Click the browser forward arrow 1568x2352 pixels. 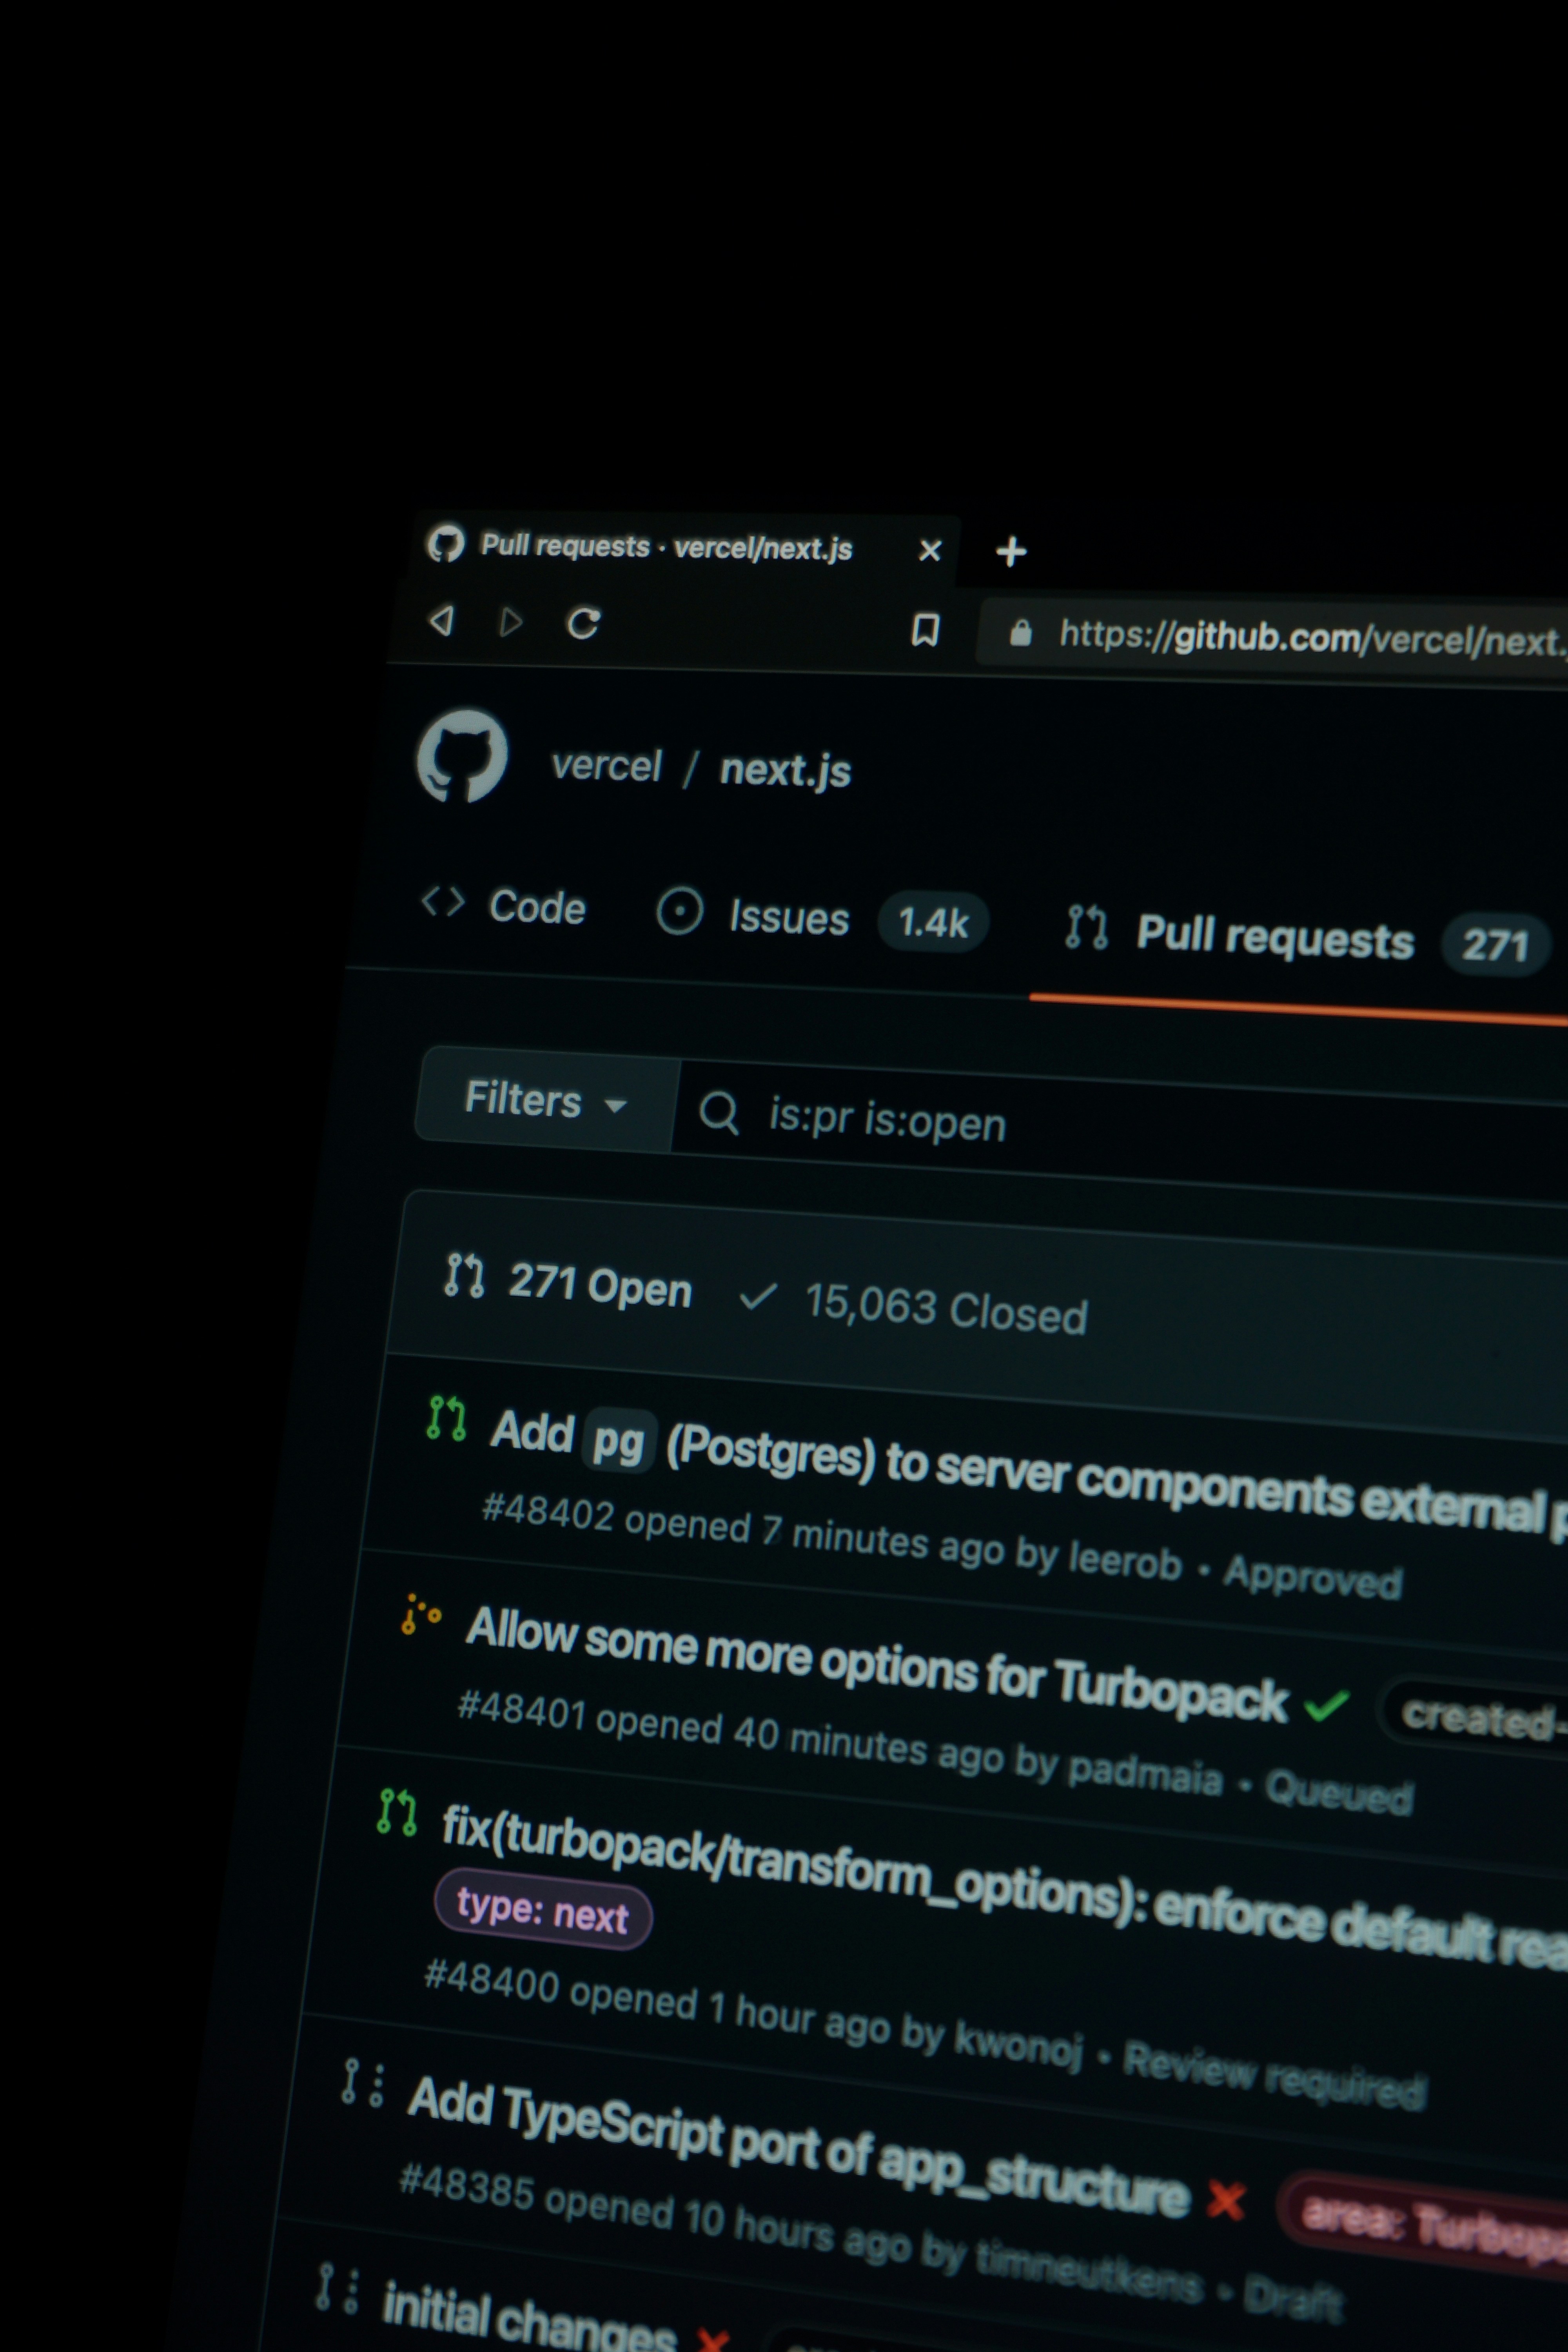511,622
